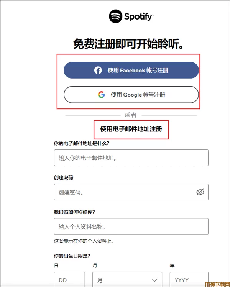This screenshot has height=287, width=230.
Task: Sign up using 使用 Google 帐号注册 button
Action: tap(131, 95)
